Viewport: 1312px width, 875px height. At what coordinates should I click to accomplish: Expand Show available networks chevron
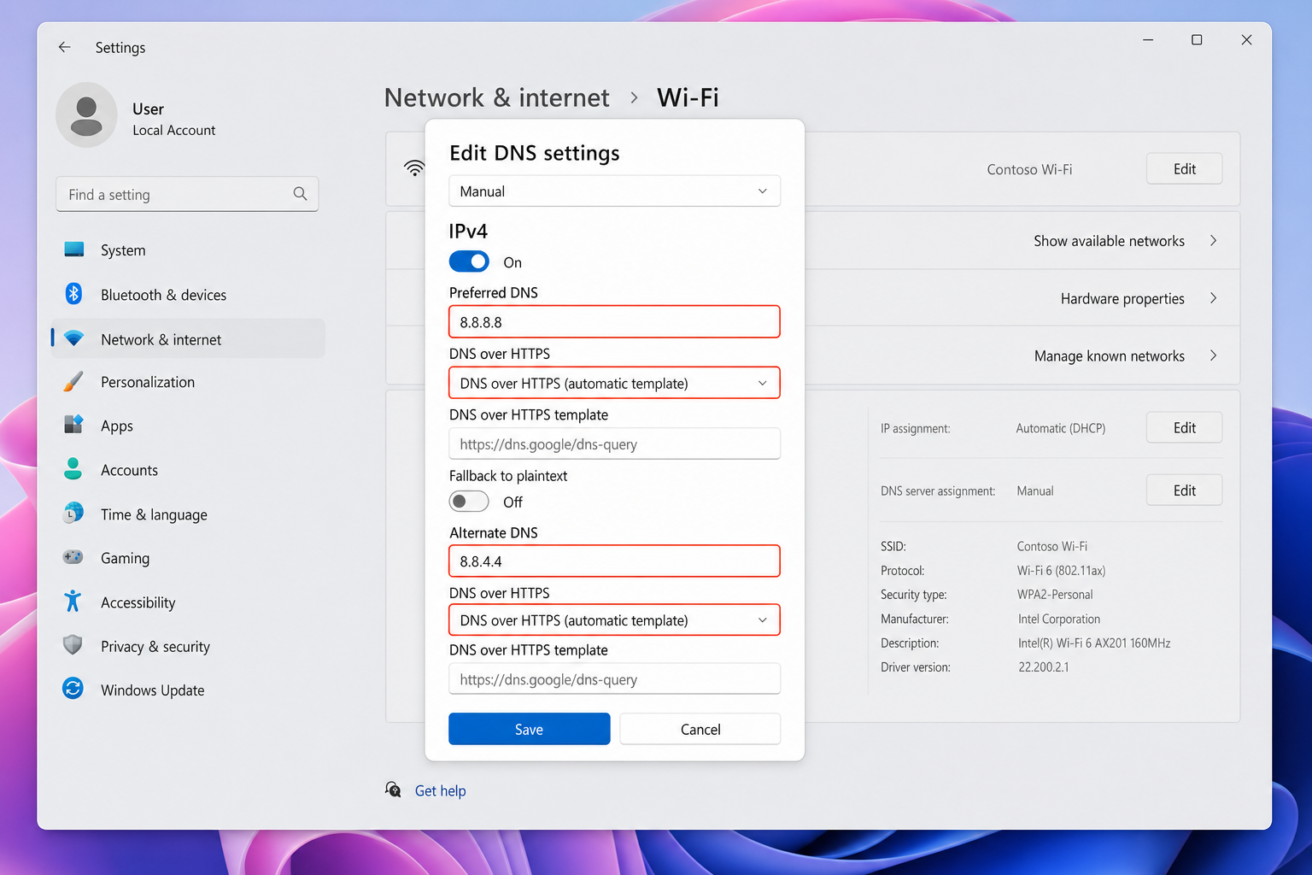coord(1213,241)
